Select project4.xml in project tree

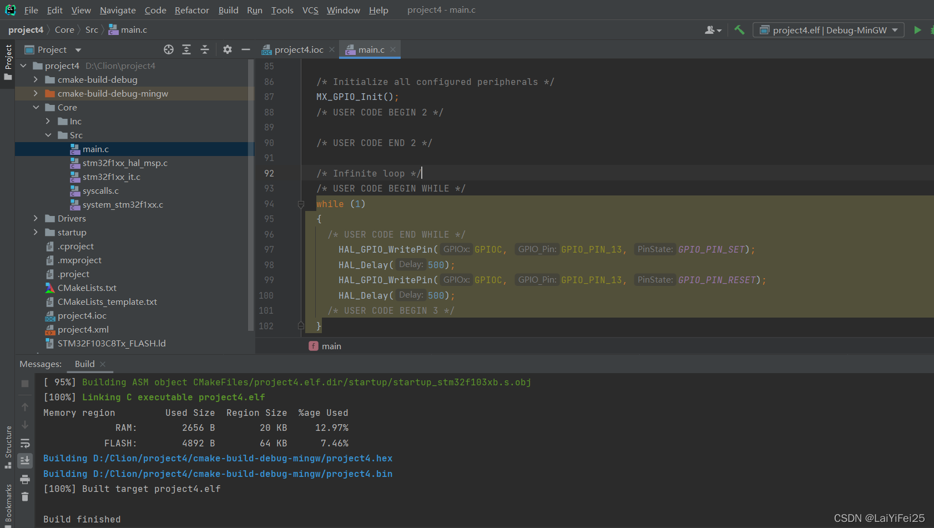click(x=83, y=330)
